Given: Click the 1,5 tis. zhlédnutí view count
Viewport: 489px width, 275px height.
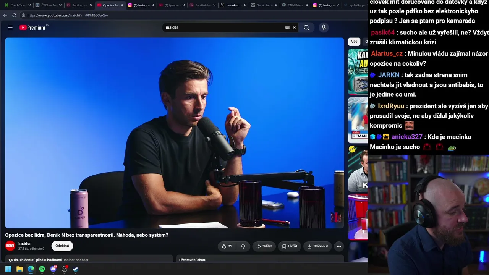Looking at the screenshot, I should pyautogui.click(x=21, y=260).
